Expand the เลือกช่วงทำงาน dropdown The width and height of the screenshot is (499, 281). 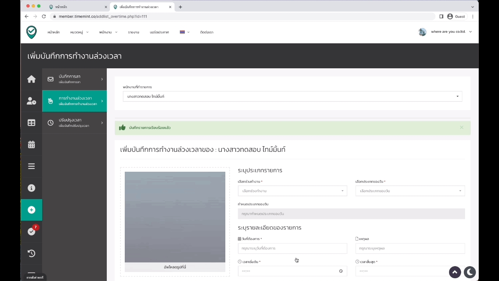[292, 191]
